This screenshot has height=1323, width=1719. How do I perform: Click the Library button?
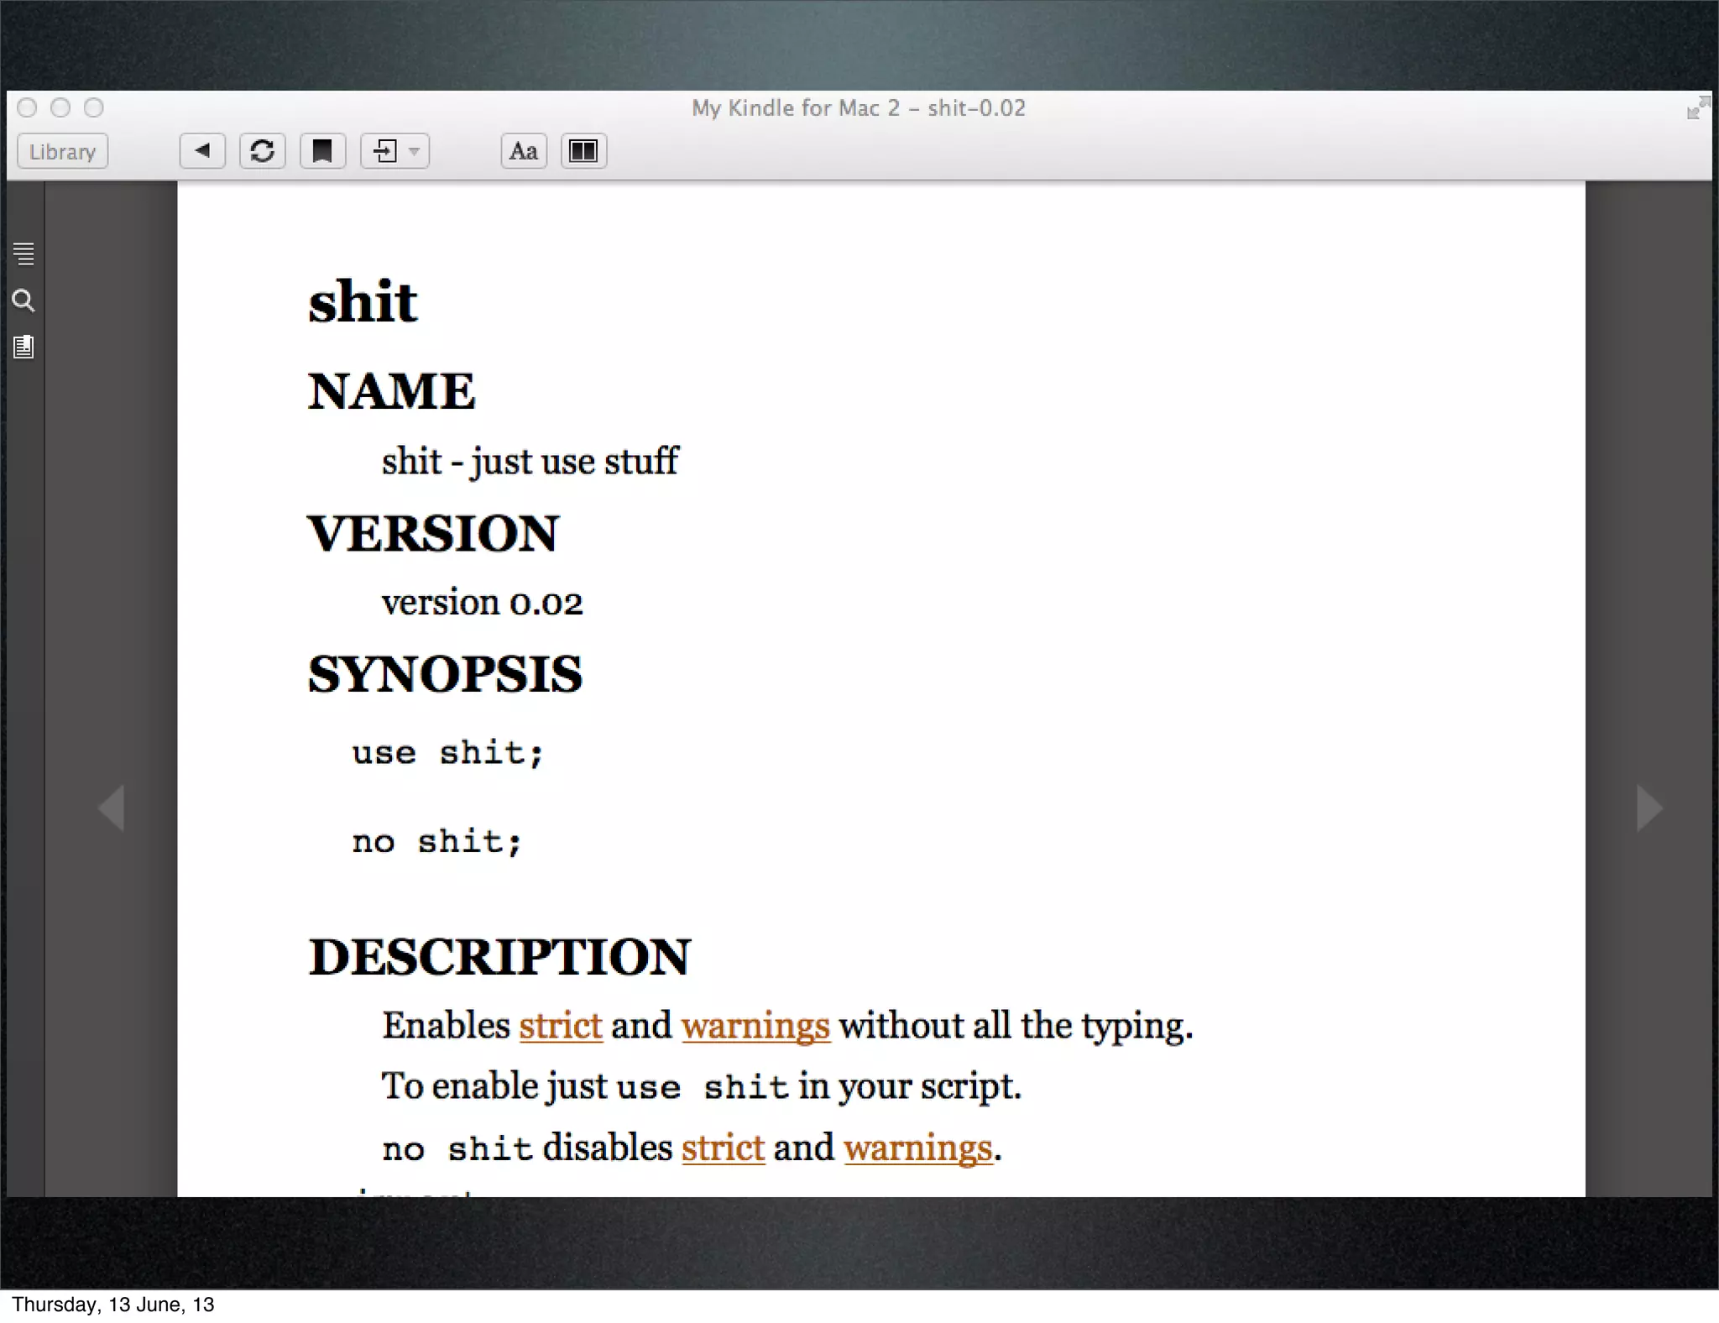click(62, 152)
